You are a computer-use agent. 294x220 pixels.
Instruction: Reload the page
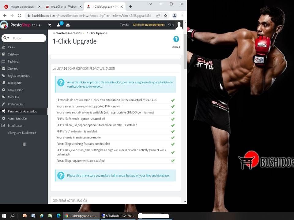pyautogui.click(x=20, y=16)
